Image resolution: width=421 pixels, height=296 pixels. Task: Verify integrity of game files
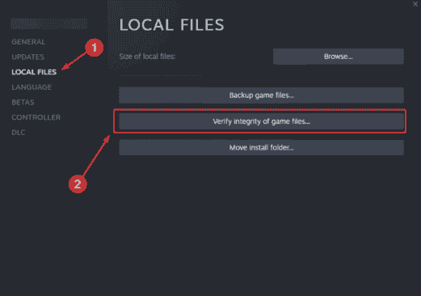pos(261,121)
